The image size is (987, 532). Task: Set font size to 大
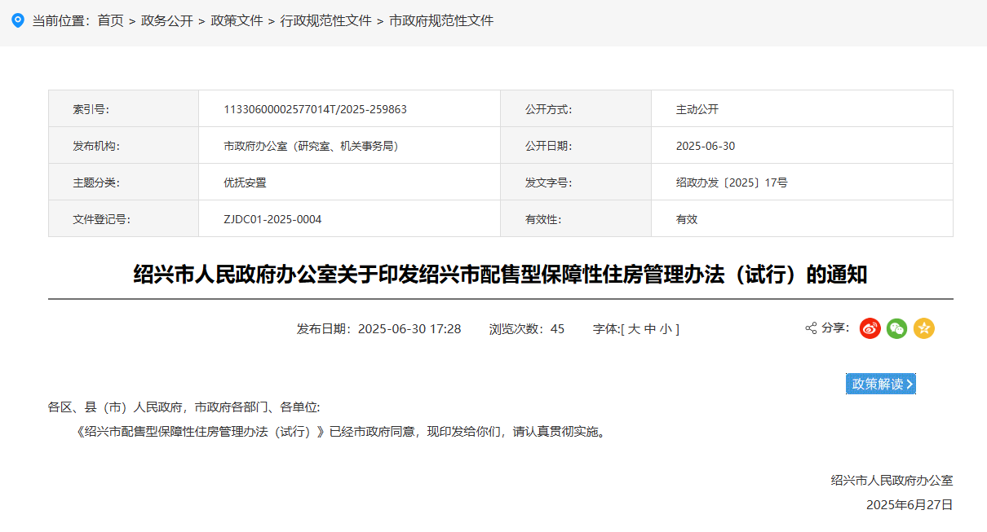(634, 329)
